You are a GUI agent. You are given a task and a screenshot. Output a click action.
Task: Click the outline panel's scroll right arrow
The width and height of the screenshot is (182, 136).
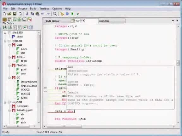[x=35, y=127]
